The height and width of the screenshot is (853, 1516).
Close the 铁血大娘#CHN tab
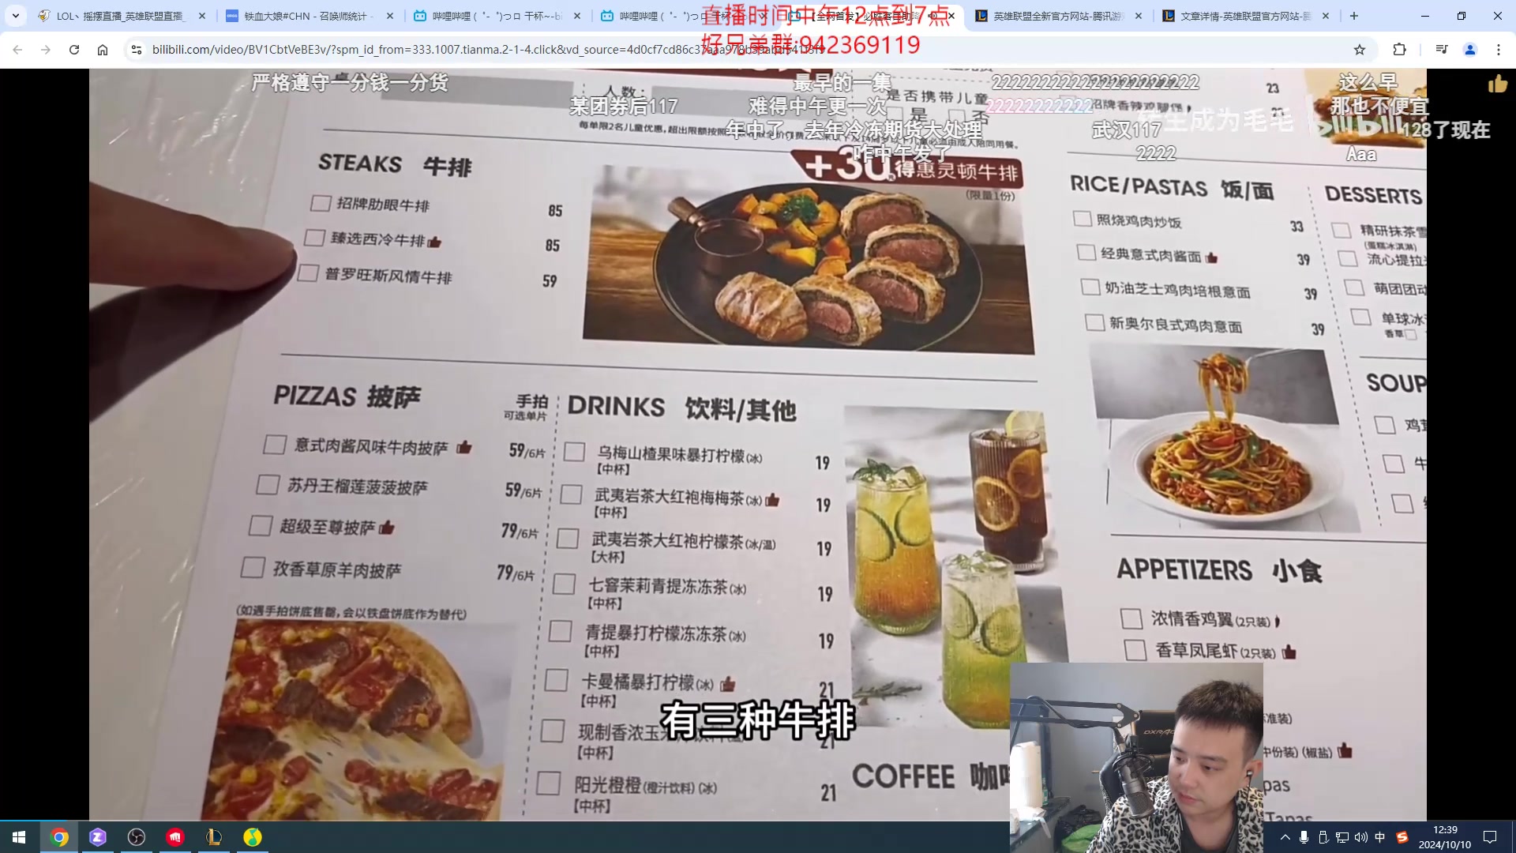[390, 16]
